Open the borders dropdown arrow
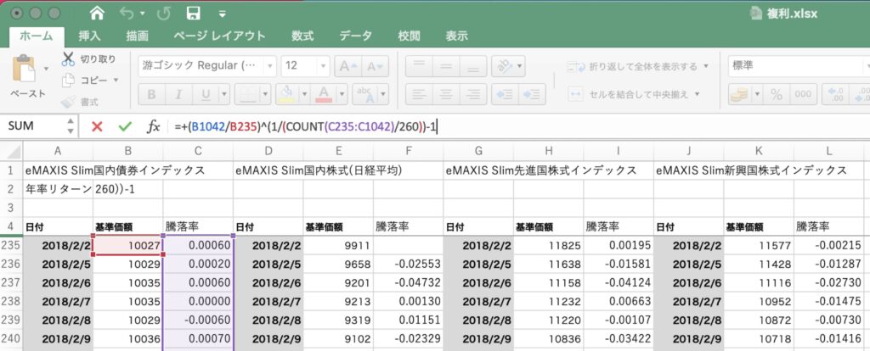This screenshot has height=351, width=870. tap(265, 94)
